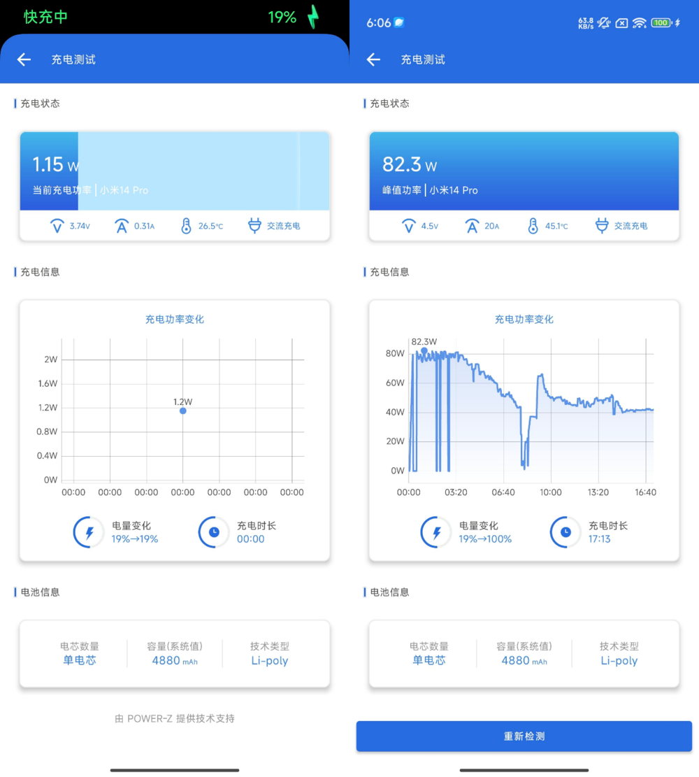Tap the current icon beside 20A
699x777 pixels.
click(473, 226)
